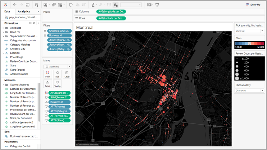267x150 pixels.
Task: Swap rows and columns icon
Action: point(71,5)
